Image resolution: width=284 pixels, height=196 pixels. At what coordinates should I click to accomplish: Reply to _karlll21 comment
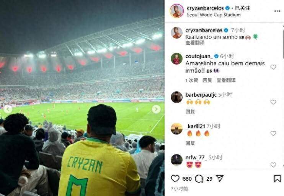[190, 143]
